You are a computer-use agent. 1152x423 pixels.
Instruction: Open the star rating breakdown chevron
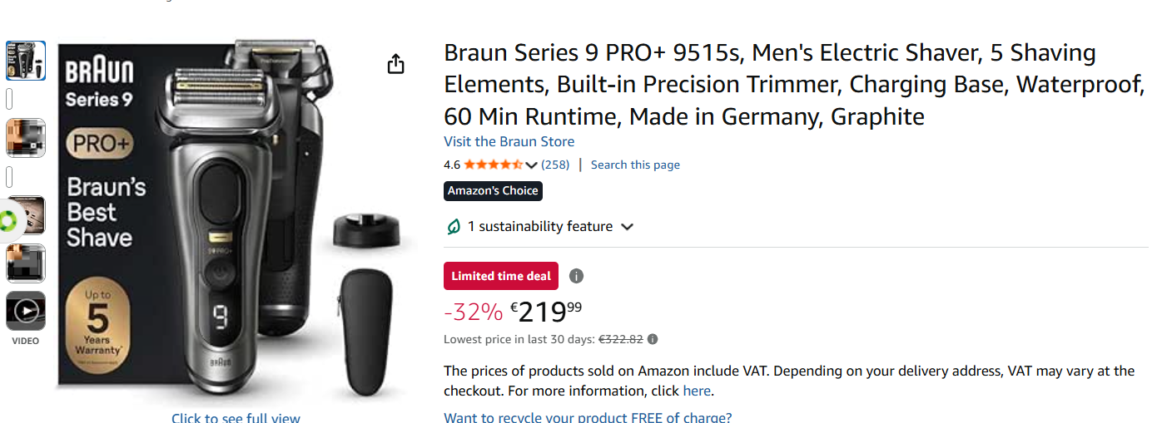pyautogui.click(x=532, y=165)
